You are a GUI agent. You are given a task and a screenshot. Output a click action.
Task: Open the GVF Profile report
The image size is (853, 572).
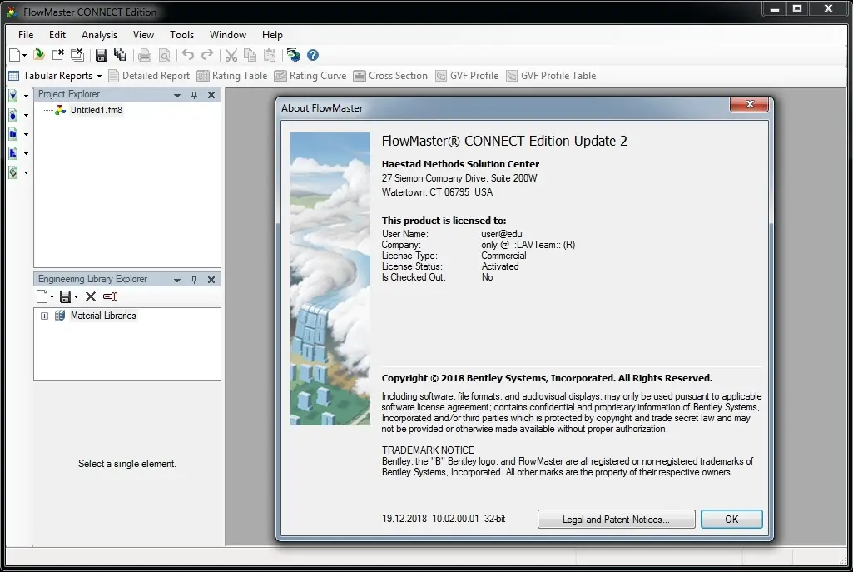click(467, 76)
